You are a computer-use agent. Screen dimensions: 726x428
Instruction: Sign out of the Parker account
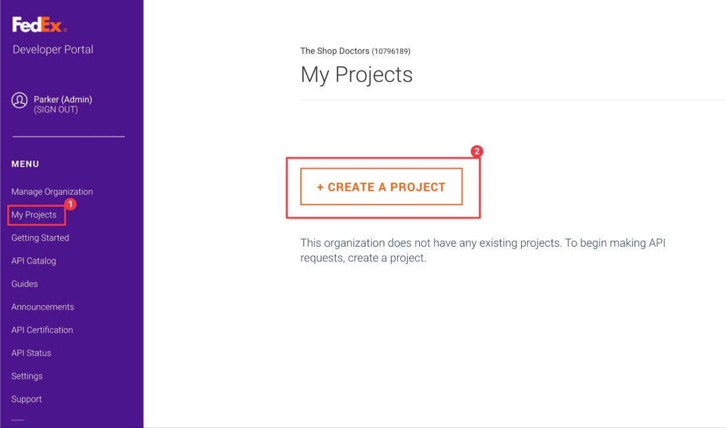[55, 109]
